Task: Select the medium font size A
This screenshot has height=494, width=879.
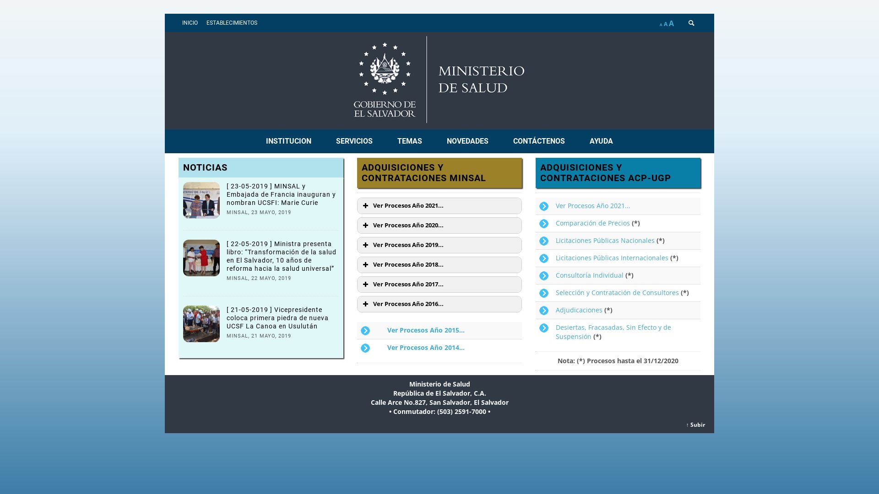Action: [666, 24]
